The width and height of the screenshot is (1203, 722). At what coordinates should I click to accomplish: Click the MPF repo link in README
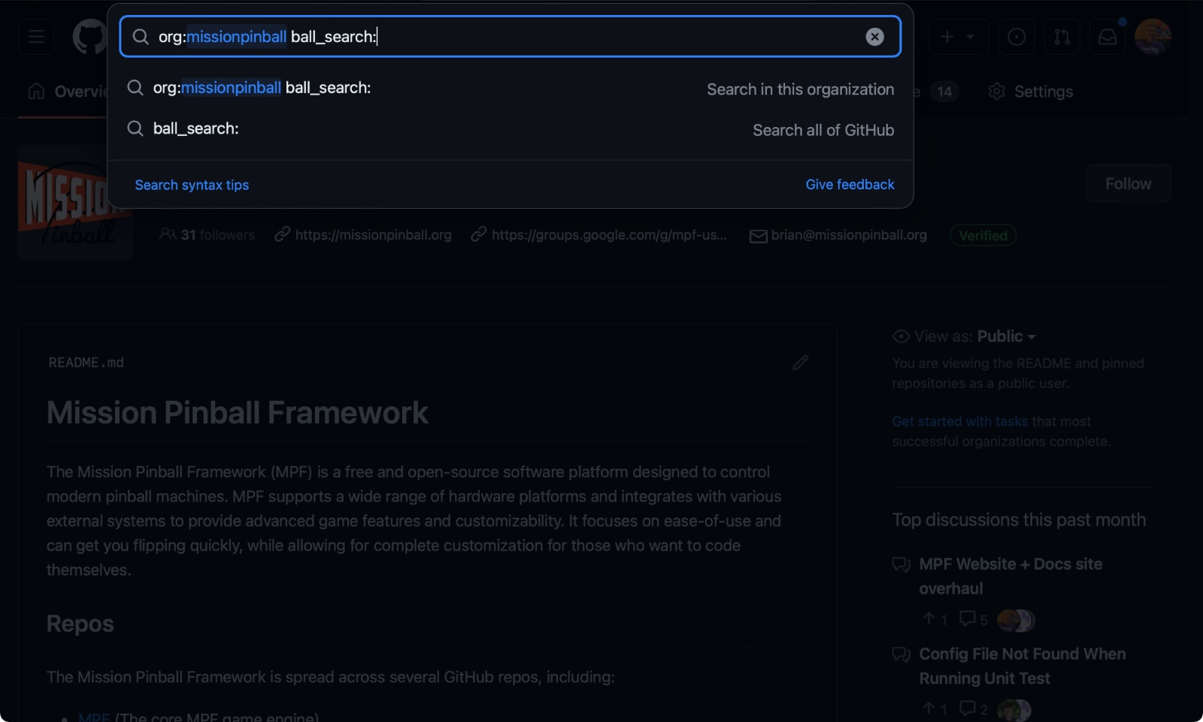coord(94,717)
